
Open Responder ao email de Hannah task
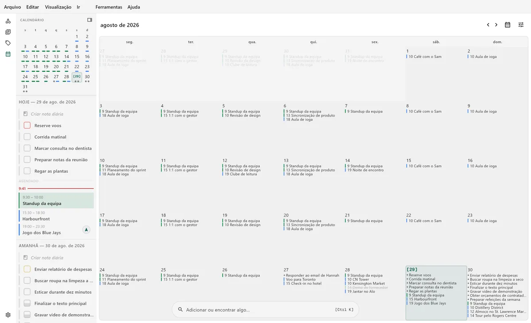pos(312,276)
